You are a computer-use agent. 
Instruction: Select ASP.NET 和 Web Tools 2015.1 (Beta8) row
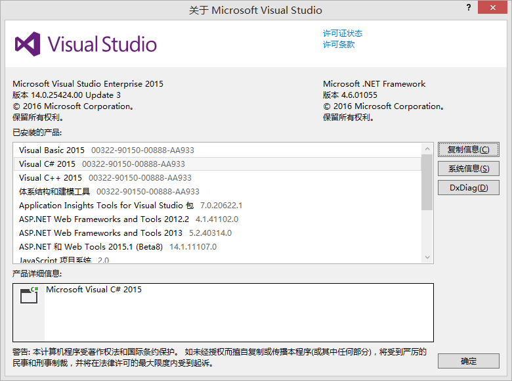click(217, 247)
